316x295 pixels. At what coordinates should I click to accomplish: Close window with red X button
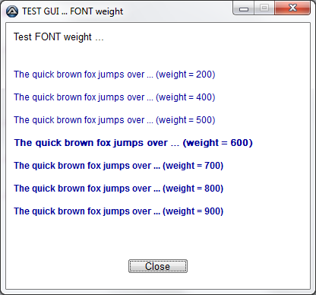tap(292, 8)
